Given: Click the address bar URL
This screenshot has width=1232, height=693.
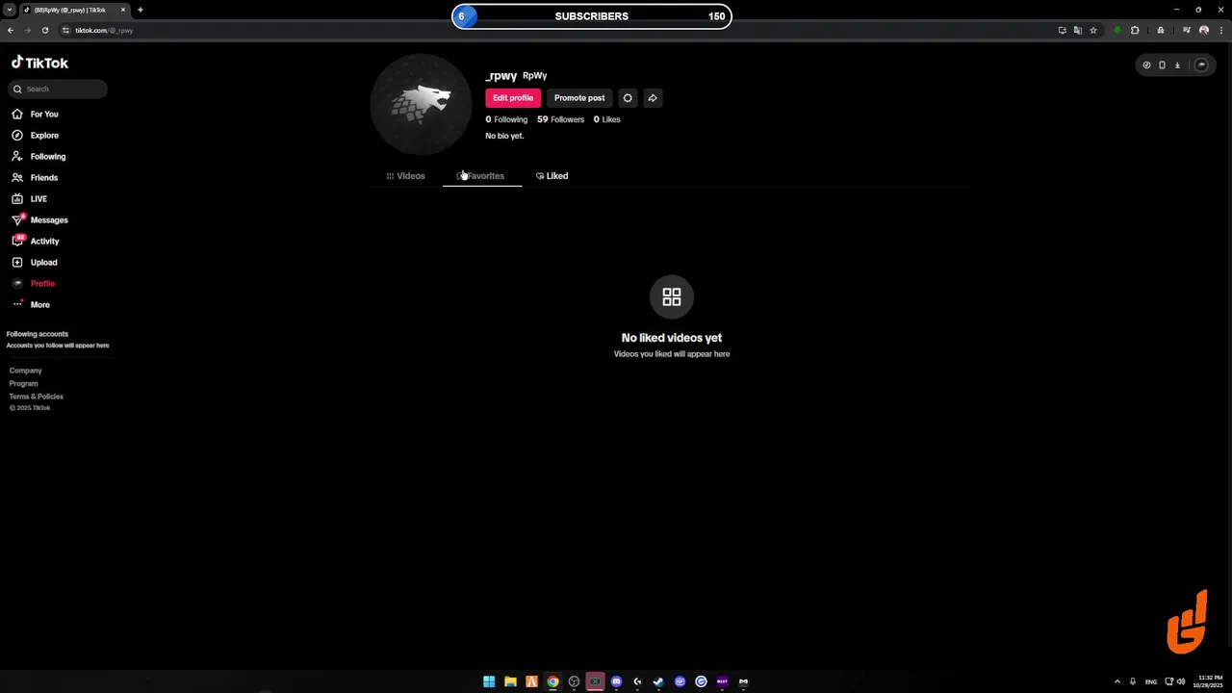Looking at the screenshot, I should [104, 30].
